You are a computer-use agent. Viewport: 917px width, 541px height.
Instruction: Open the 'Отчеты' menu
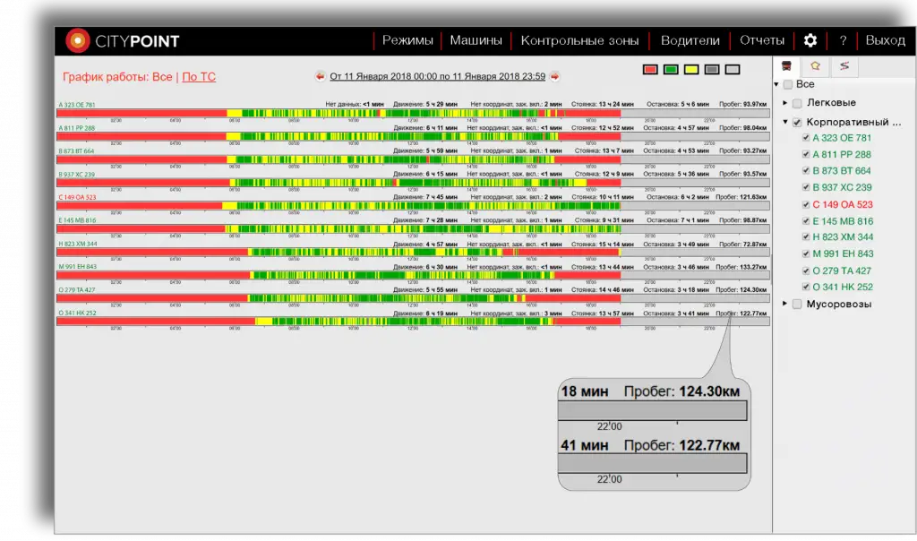(762, 40)
